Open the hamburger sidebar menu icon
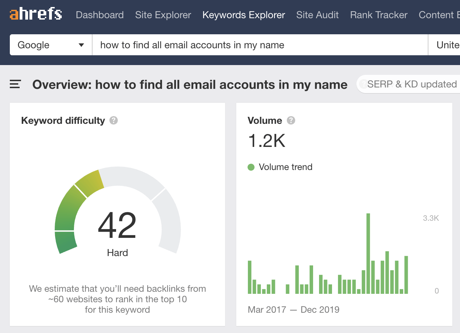Screen dimensions: 460x333 tap(15, 84)
